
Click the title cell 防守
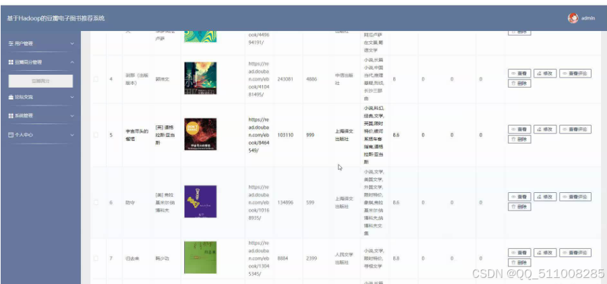(x=129, y=202)
